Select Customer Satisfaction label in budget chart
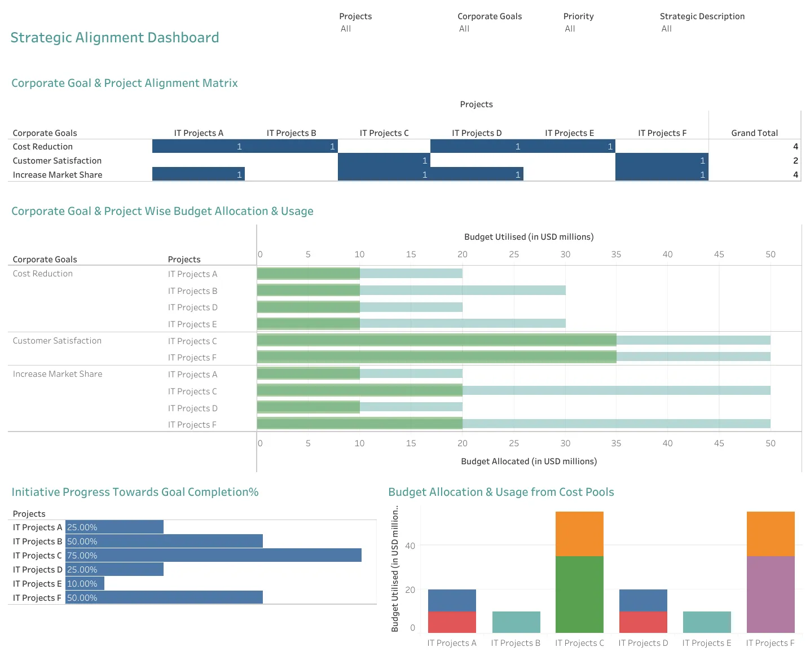Screen dimensions: 810x669 click(x=57, y=341)
